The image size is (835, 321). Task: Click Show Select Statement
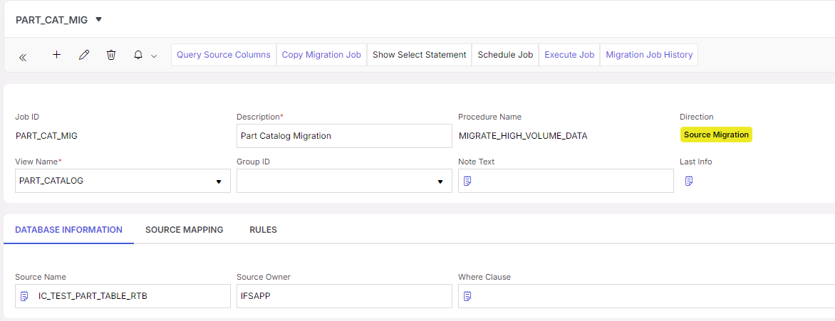point(419,55)
